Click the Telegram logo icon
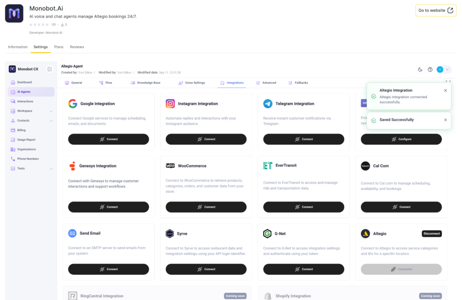 coord(268,104)
